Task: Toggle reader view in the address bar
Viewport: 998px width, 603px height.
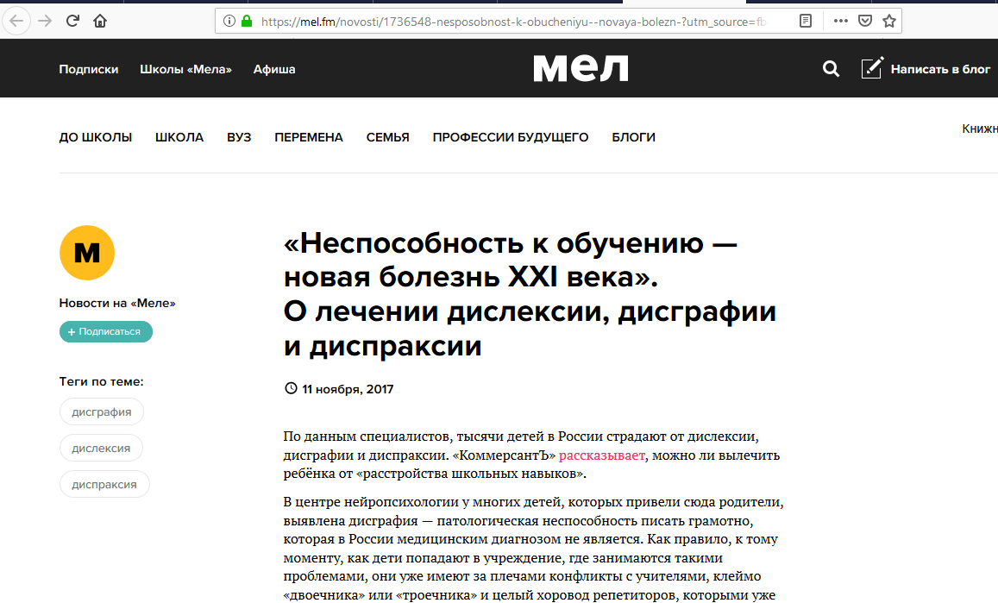Action: click(806, 21)
